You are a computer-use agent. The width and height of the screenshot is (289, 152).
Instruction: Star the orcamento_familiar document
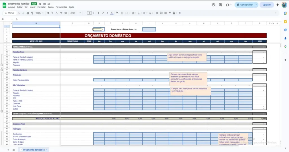click(40, 4)
